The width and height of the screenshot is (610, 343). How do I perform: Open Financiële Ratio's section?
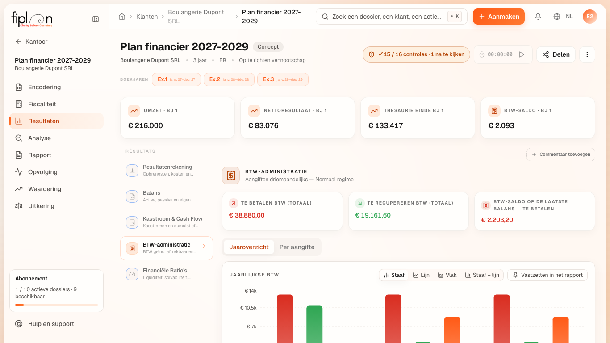click(167, 274)
